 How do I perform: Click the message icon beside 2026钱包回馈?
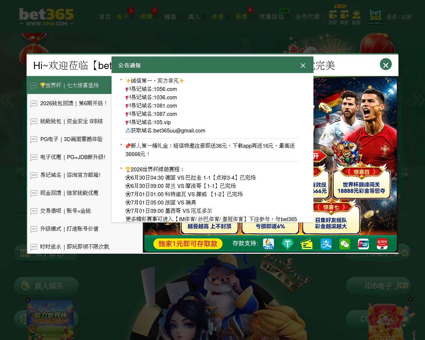pos(34,104)
